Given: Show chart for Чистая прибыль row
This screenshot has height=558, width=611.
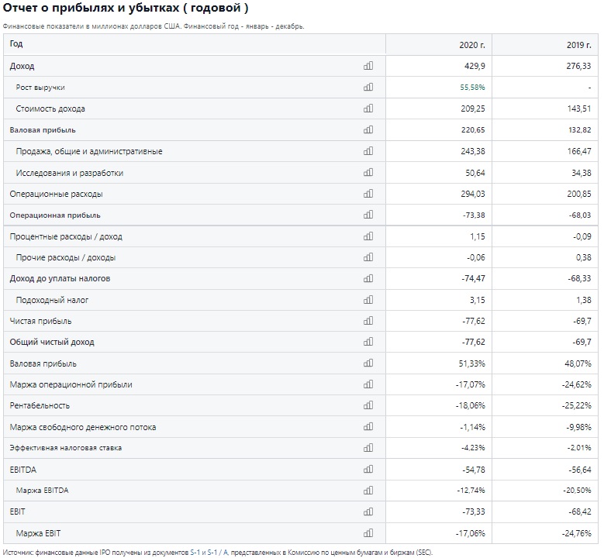Looking at the screenshot, I should pyautogui.click(x=368, y=321).
